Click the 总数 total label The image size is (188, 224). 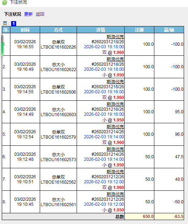tap(120, 216)
